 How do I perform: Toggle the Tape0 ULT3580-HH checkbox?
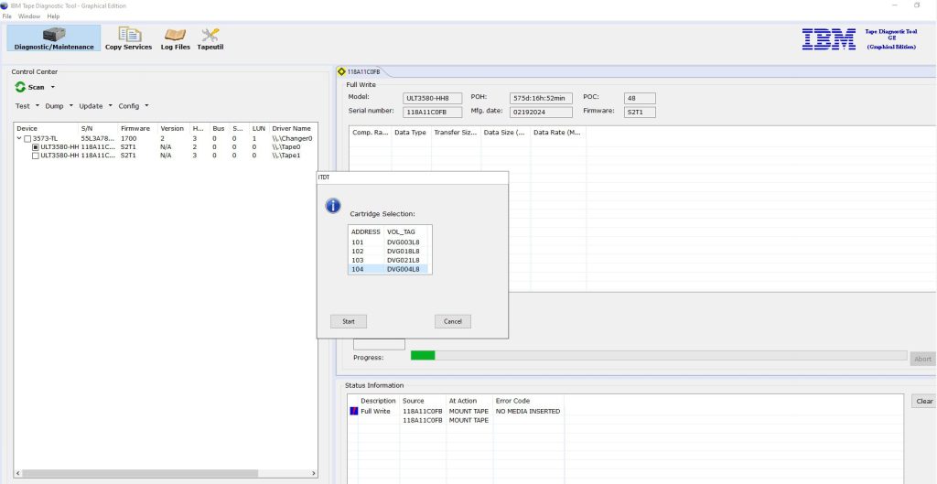(36, 147)
